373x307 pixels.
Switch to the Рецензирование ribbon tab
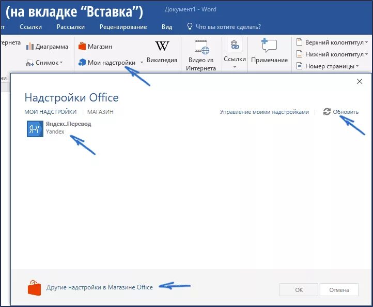pyautogui.click(x=123, y=27)
